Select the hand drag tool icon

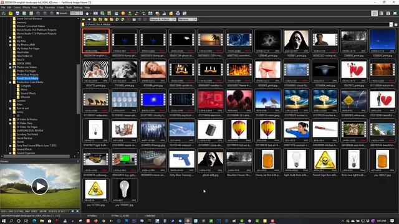click(x=87, y=13)
